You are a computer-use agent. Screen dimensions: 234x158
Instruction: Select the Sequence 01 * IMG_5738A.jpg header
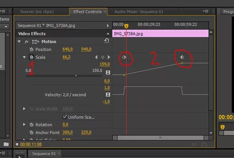46,25
